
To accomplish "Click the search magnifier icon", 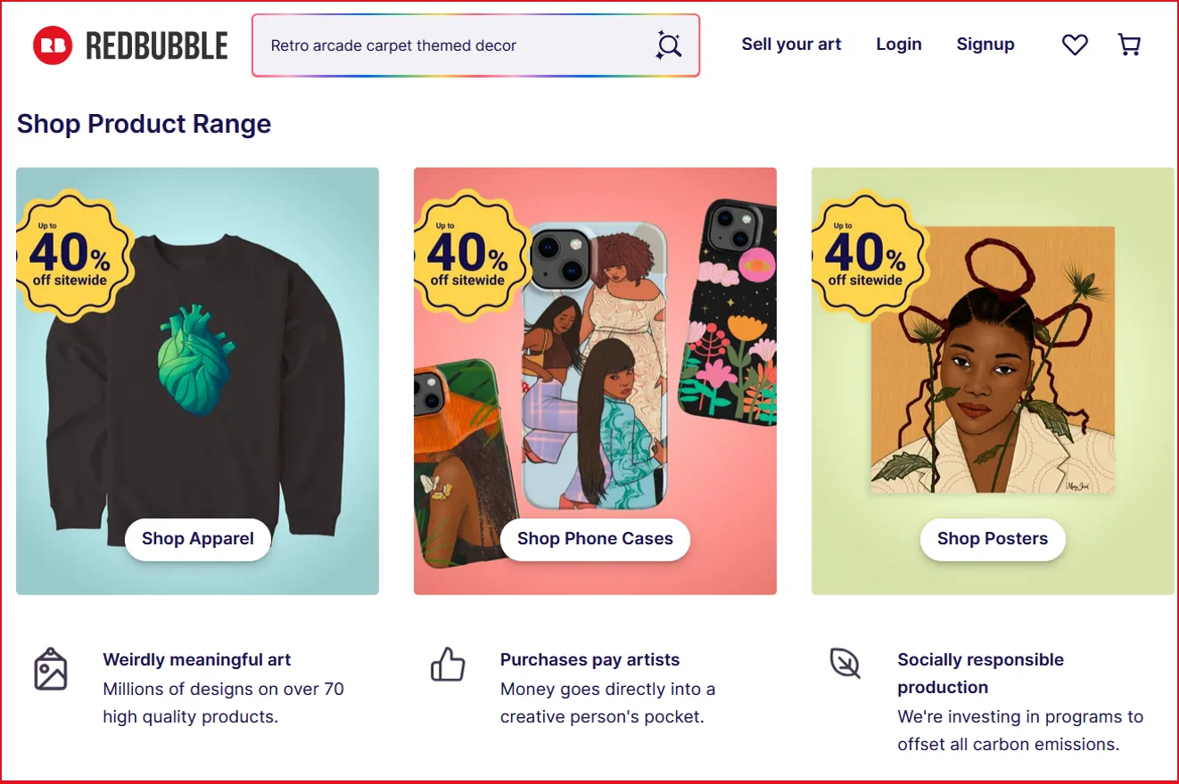I will 667,44.
